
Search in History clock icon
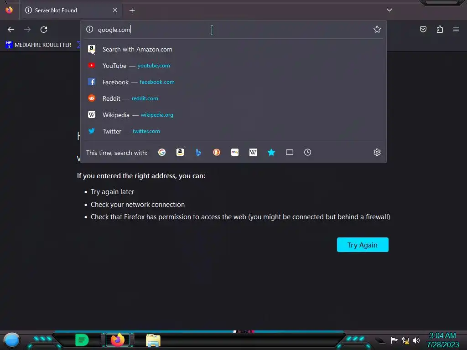tap(308, 152)
